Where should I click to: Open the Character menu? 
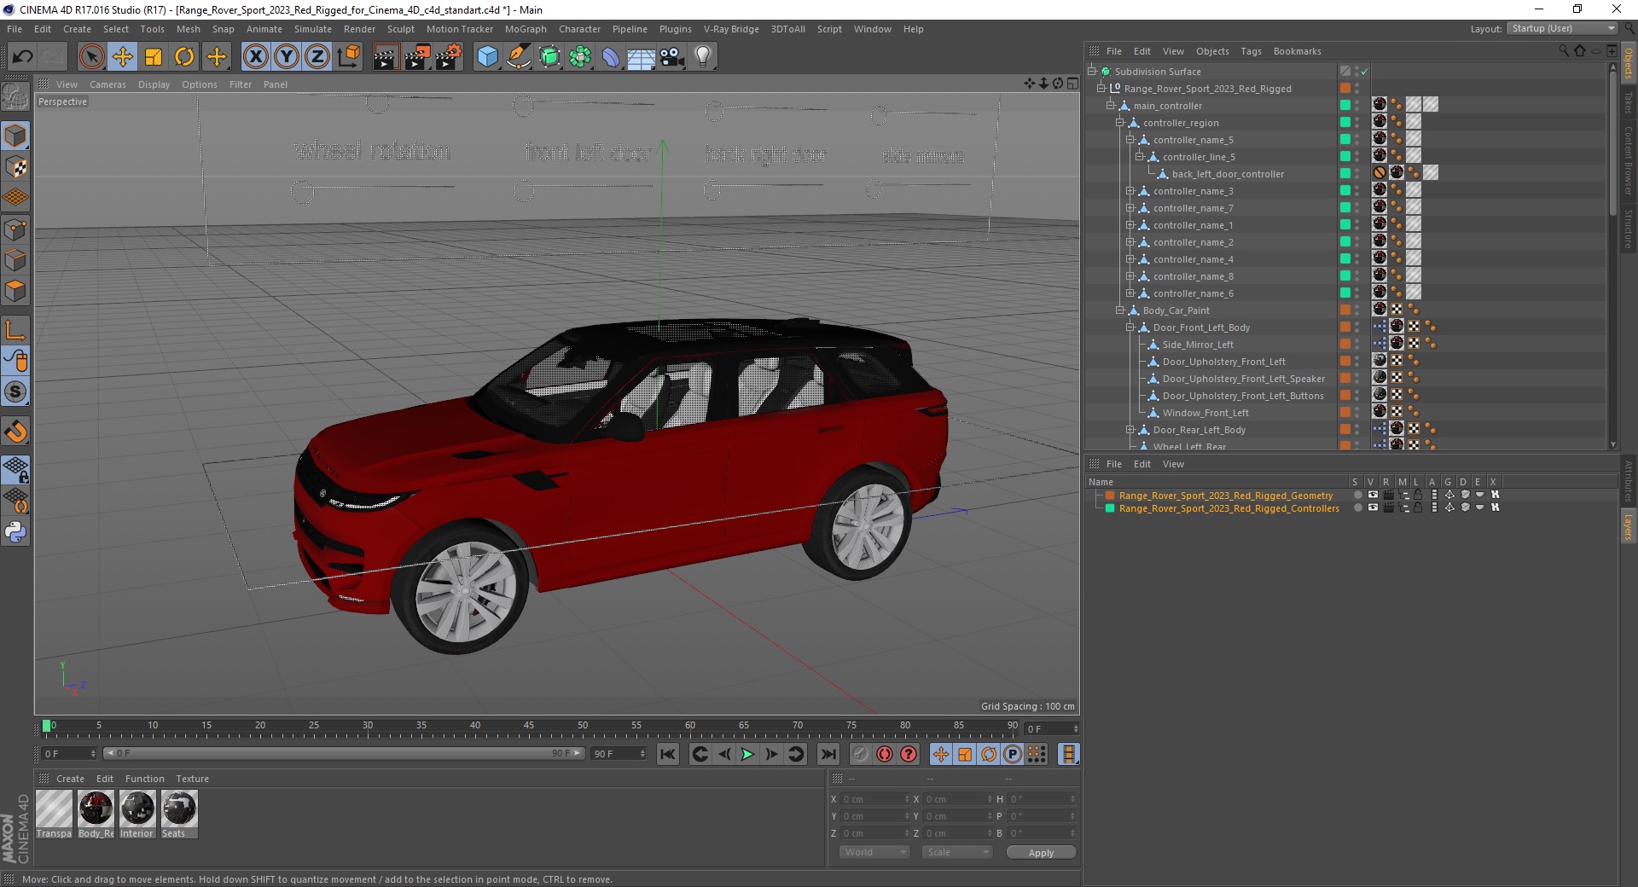(579, 29)
